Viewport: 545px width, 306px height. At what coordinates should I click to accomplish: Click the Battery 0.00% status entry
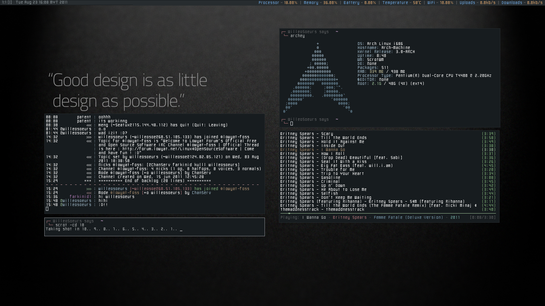(x=359, y=2)
